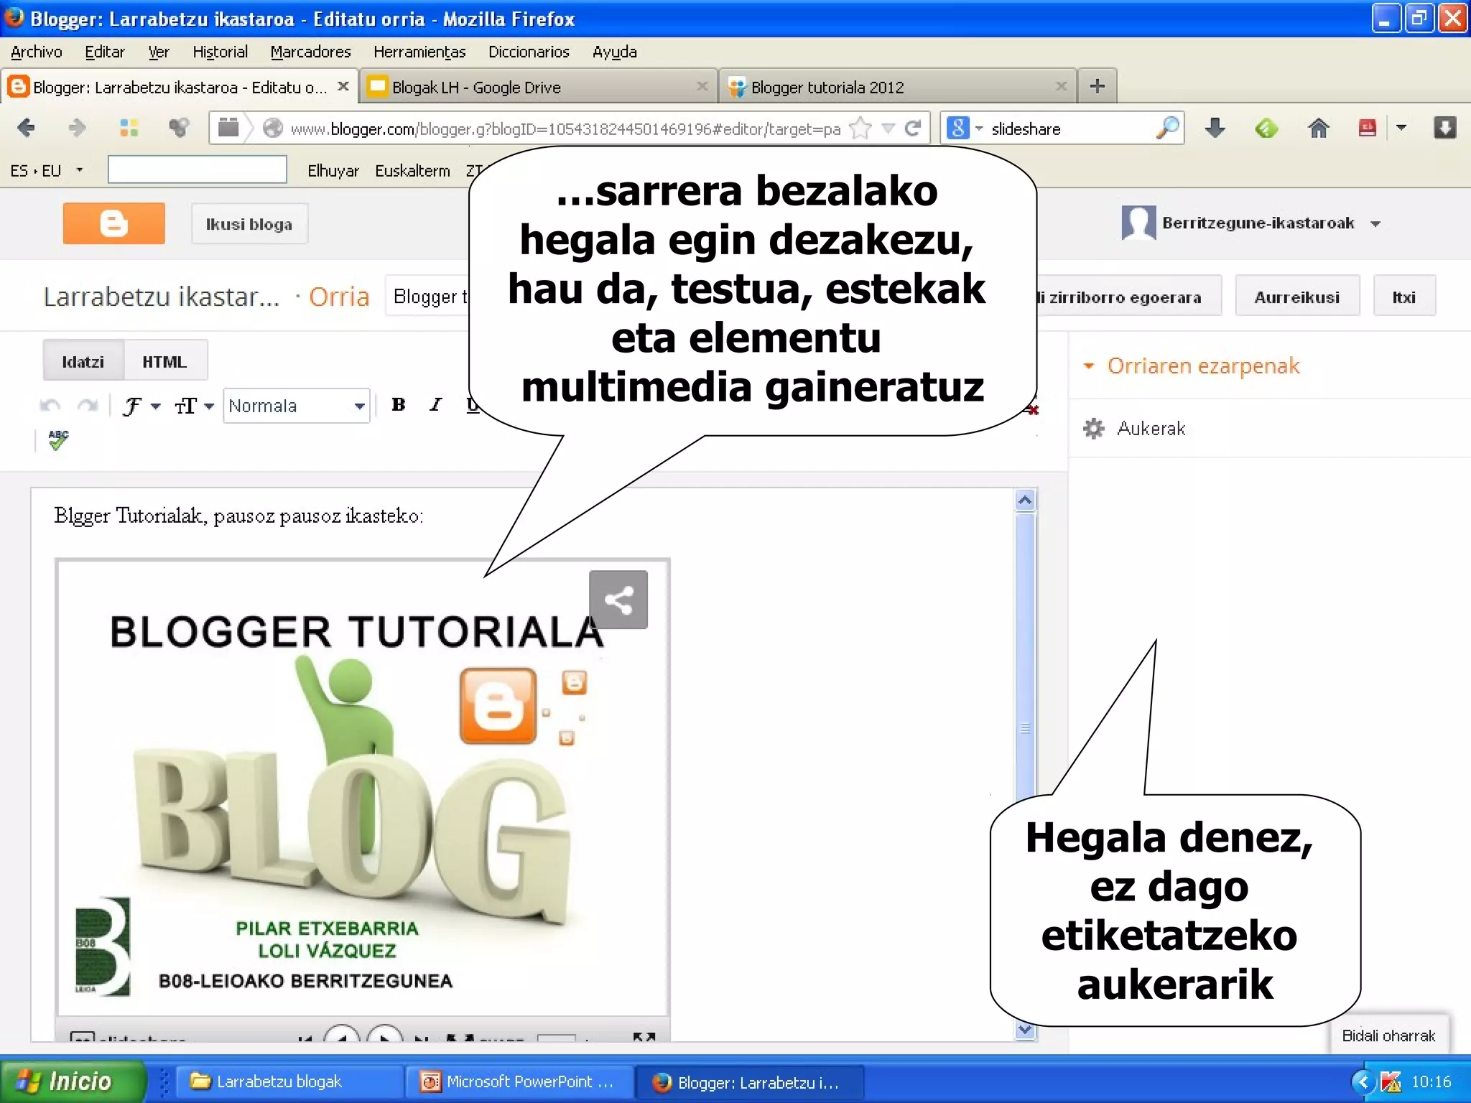
Task: Switch to Blogger tutoriala 2012 tab
Action: (x=898, y=86)
